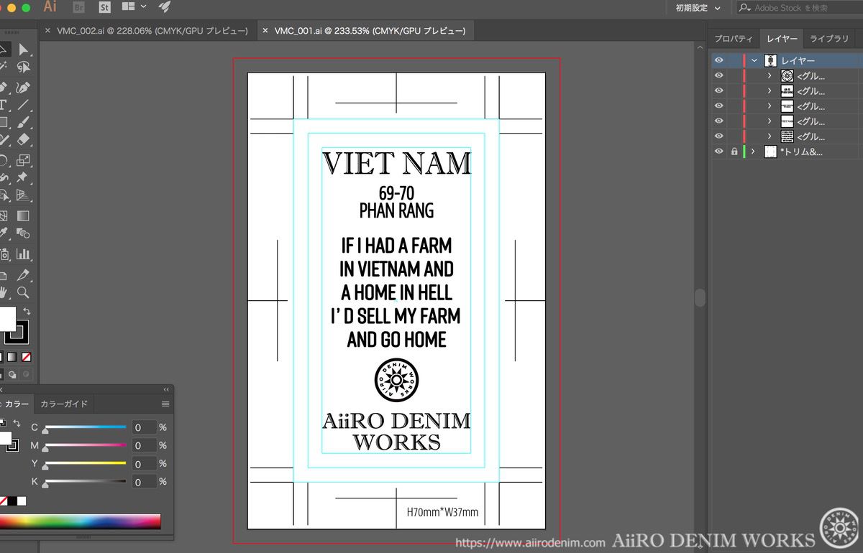Select the Curvature tool

click(x=24, y=88)
